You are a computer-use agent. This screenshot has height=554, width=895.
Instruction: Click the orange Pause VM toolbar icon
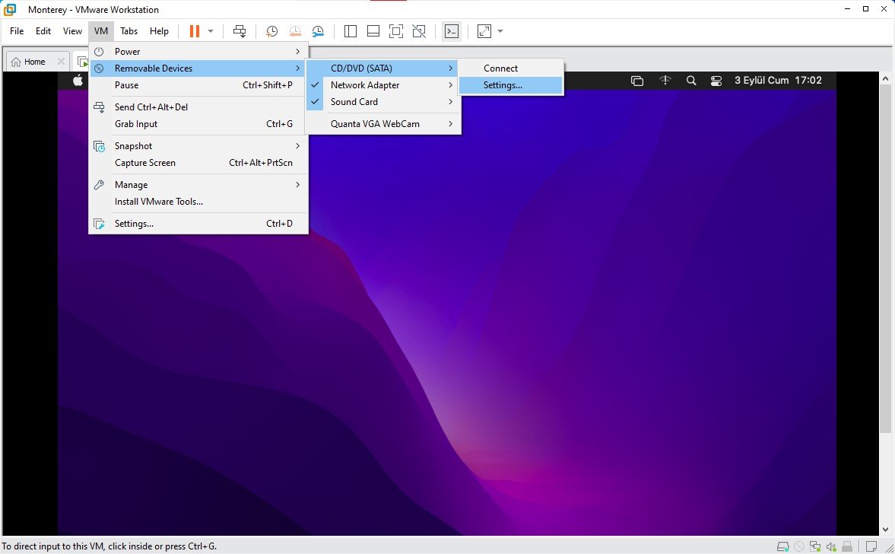coord(195,31)
